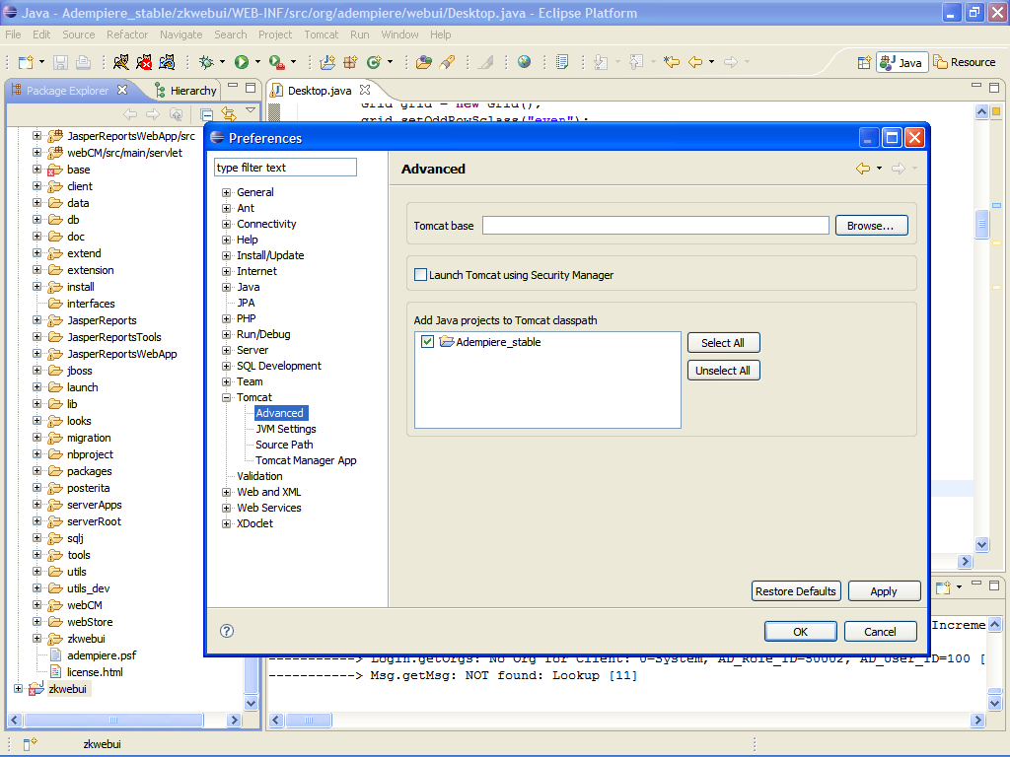Open Package Explorer view menu triangle
The height and width of the screenshot is (757, 1010).
(251, 110)
